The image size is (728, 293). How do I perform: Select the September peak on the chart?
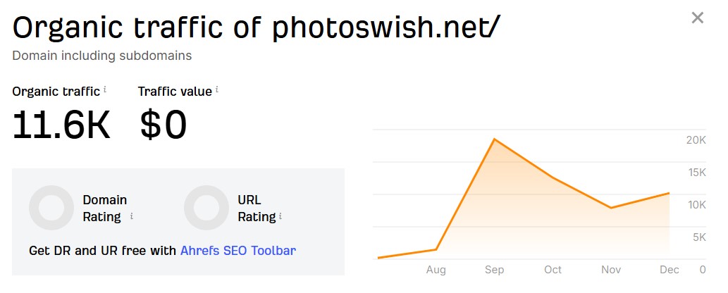pyautogui.click(x=495, y=139)
